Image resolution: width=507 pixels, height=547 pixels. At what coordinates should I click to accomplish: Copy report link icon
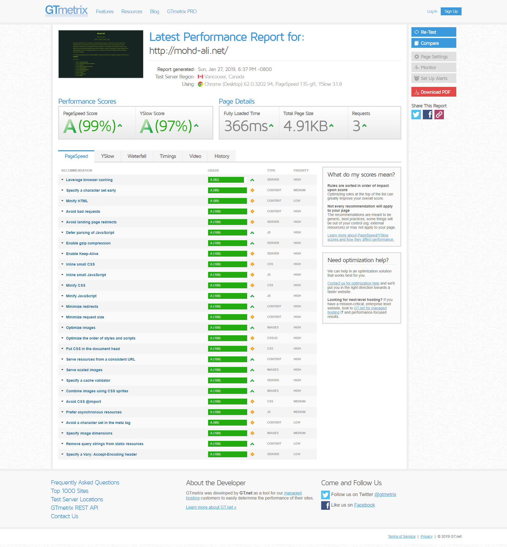439,115
